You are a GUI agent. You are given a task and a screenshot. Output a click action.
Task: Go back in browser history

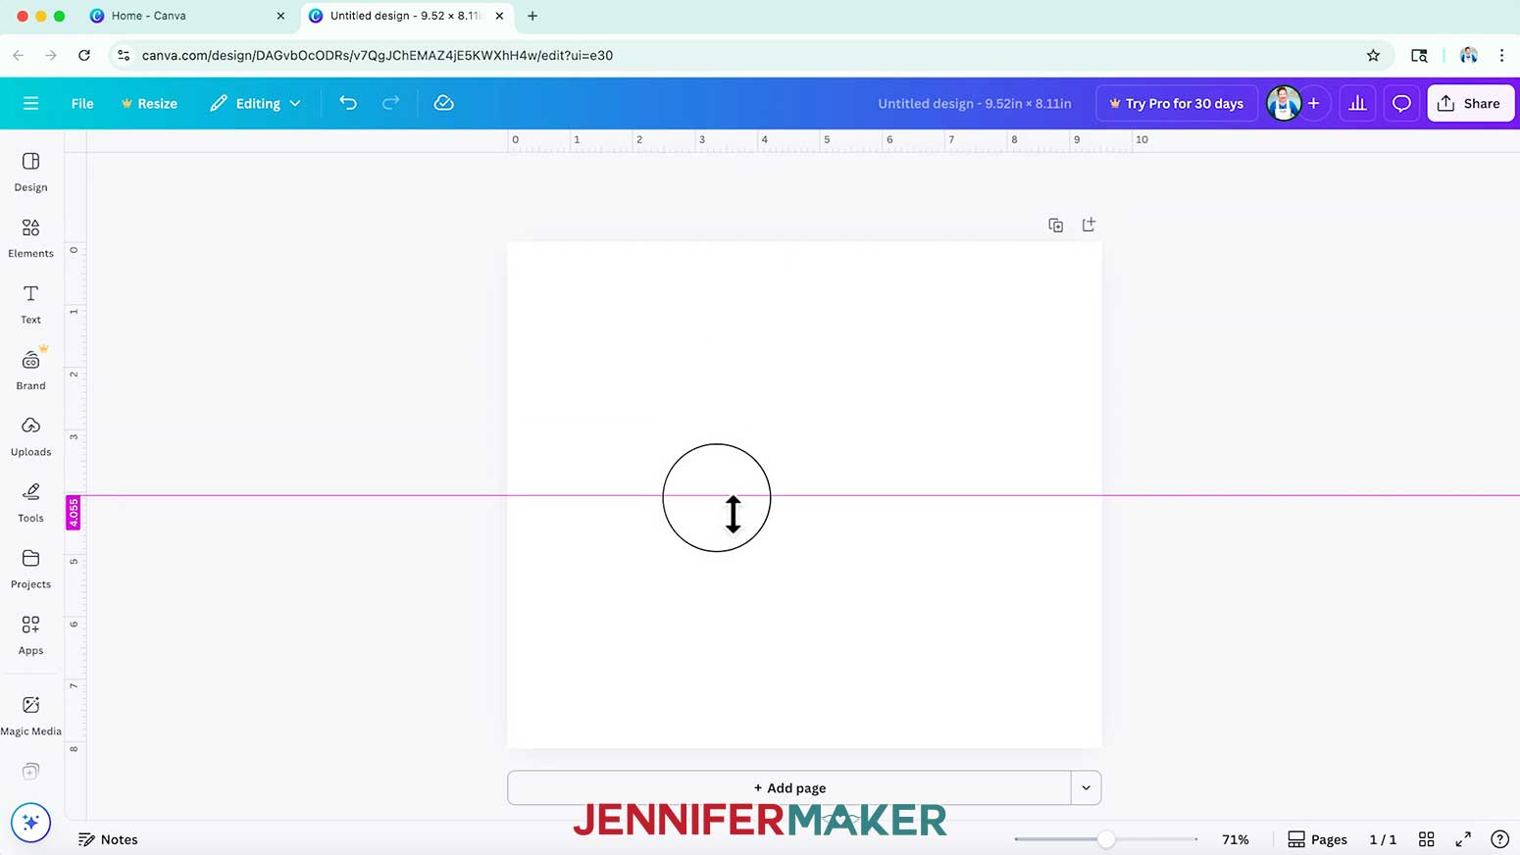pos(19,56)
